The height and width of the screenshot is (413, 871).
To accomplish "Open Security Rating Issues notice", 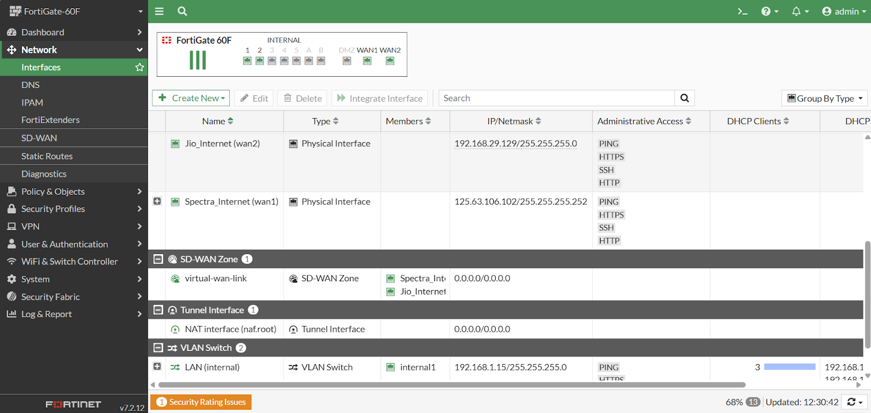I will pyautogui.click(x=201, y=402).
